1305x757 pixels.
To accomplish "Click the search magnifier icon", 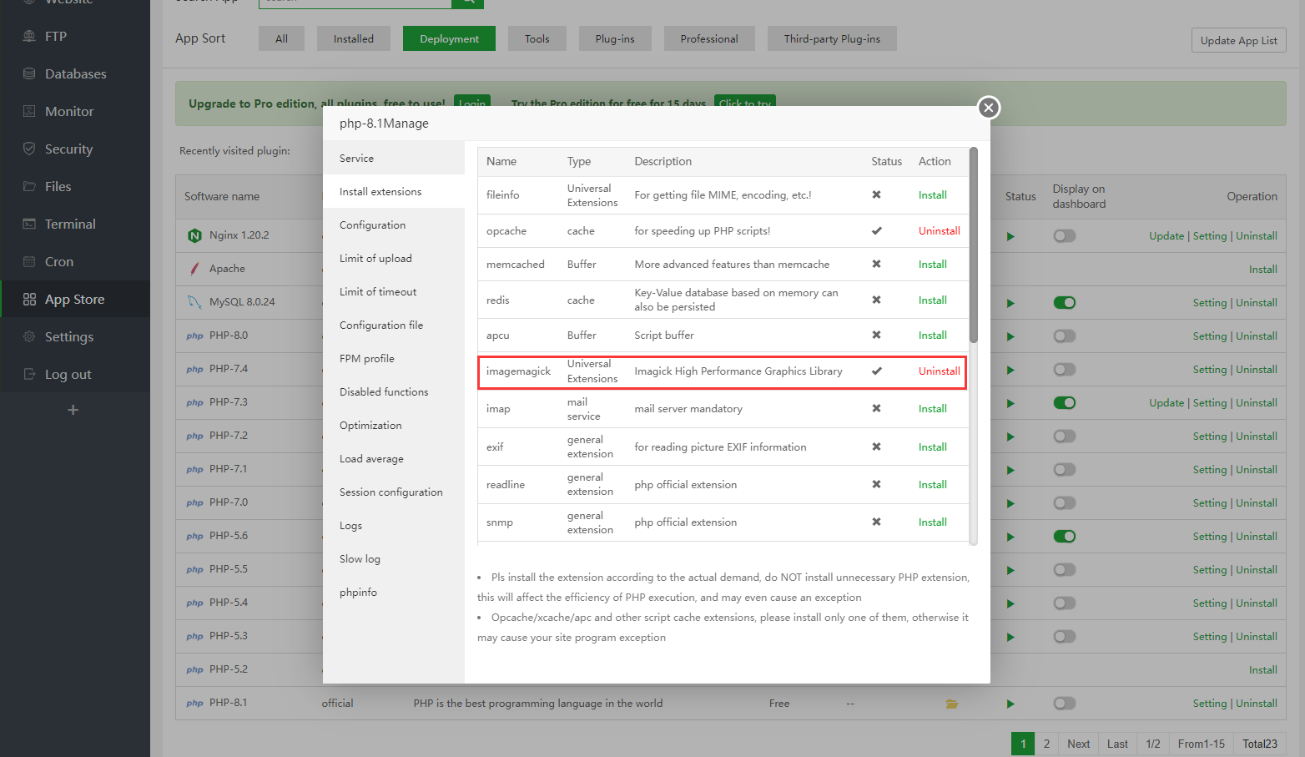I will (467, 3).
